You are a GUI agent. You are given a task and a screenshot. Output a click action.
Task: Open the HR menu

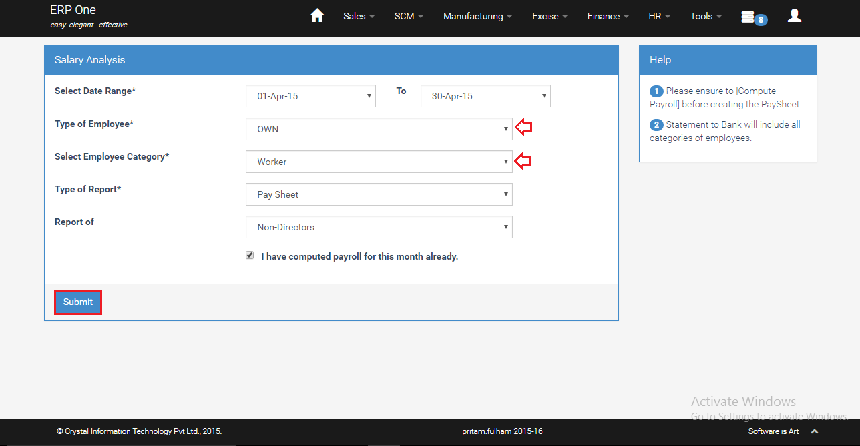(659, 16)
